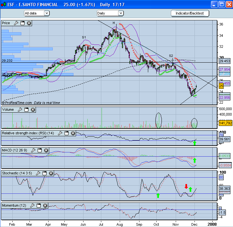
Task: Click the Price panel label
Action: 6,23
